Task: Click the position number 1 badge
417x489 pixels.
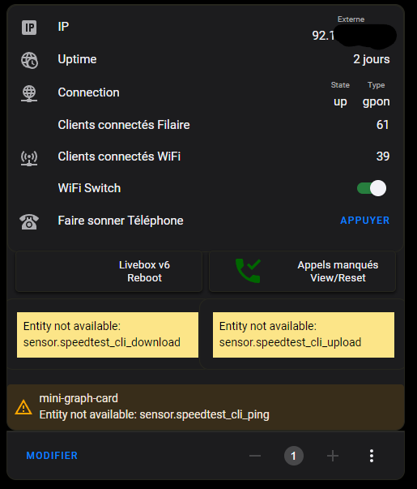Action: (294, 456)
